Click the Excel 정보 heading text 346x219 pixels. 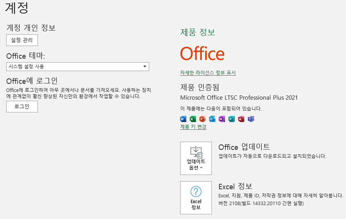tap(235, 186)
